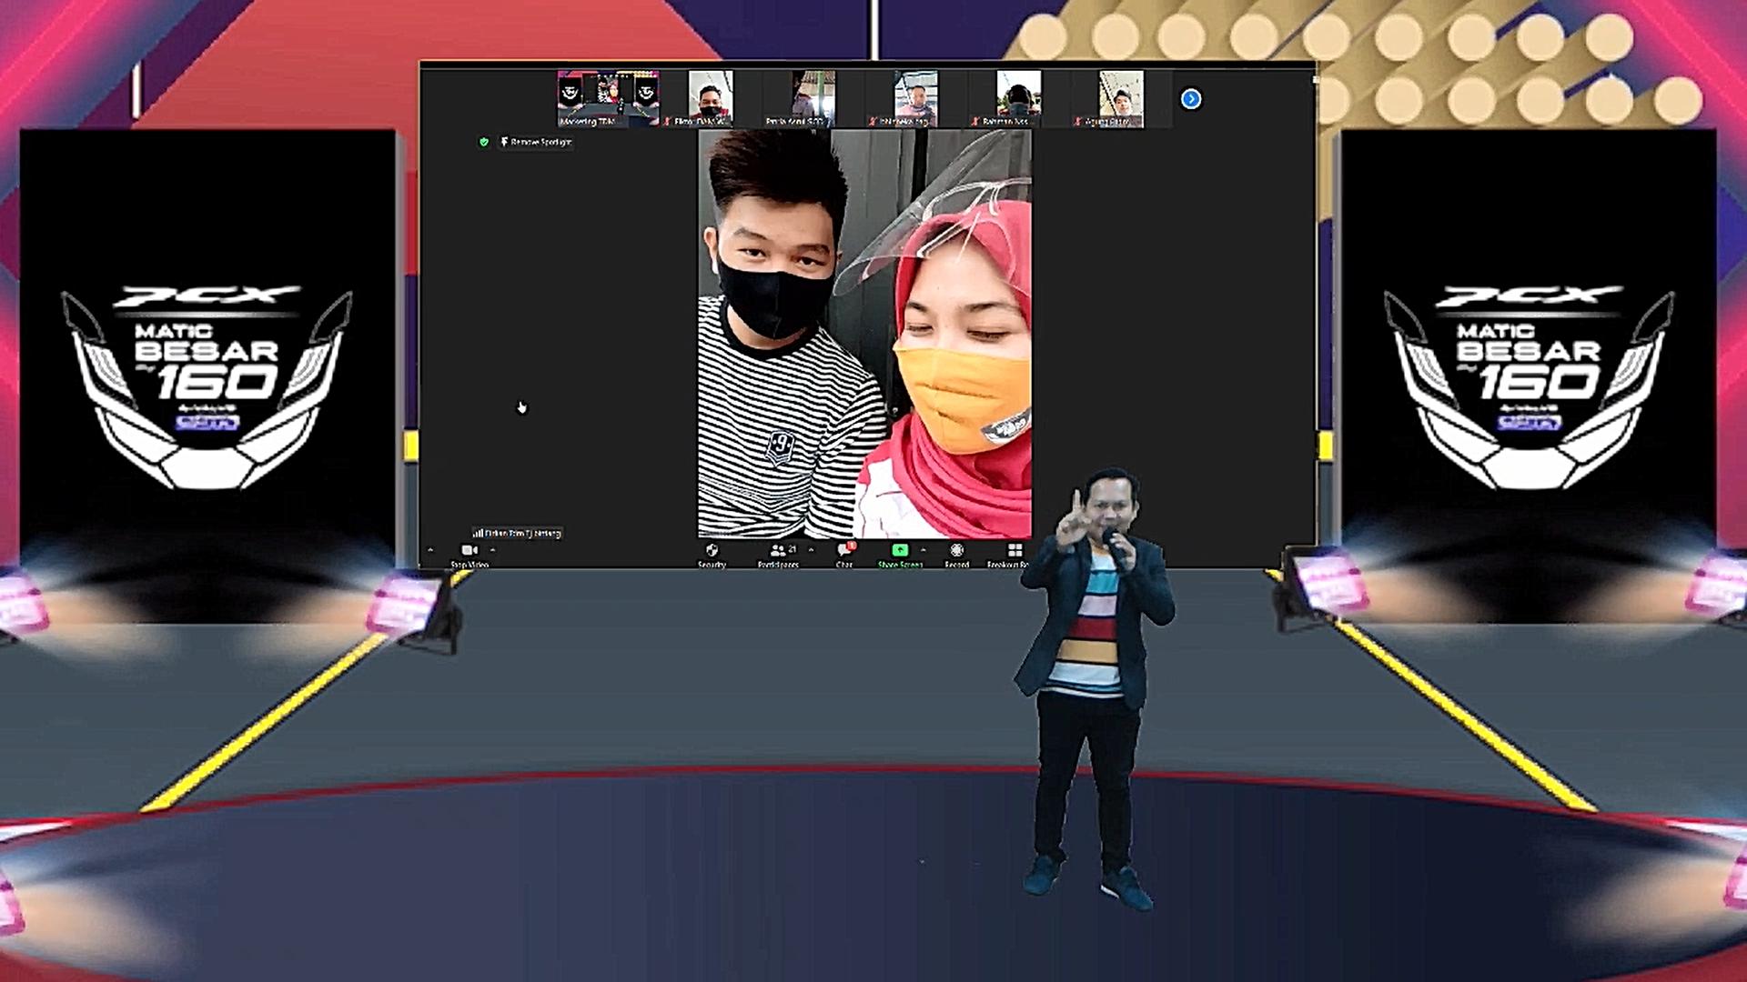1747x982 pixels.
Task: Select the fourth participant thumbnail between Rahman and the third
Action: [x=915, y=98]
